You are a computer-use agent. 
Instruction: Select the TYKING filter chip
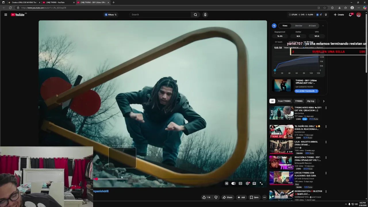coord(299,101)
